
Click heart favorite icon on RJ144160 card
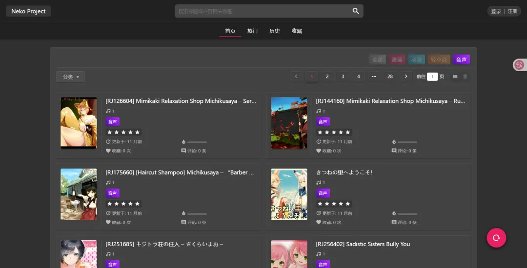[319, 151]
